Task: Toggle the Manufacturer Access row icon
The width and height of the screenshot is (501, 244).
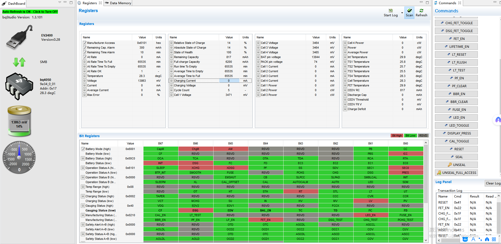Action: pos(85,43)
